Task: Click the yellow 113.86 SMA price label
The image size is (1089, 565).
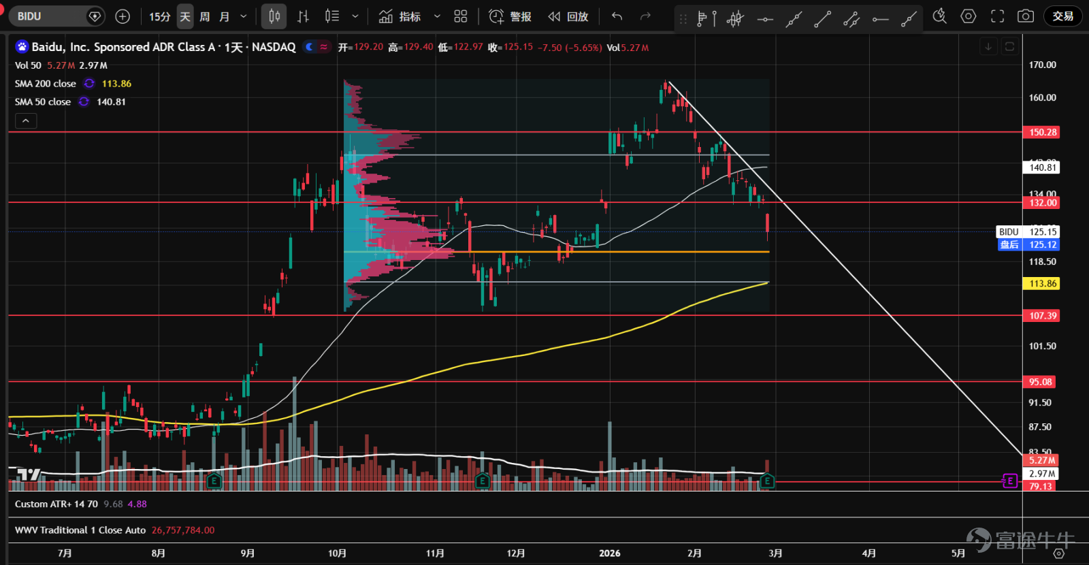Action: [1043, 284]
